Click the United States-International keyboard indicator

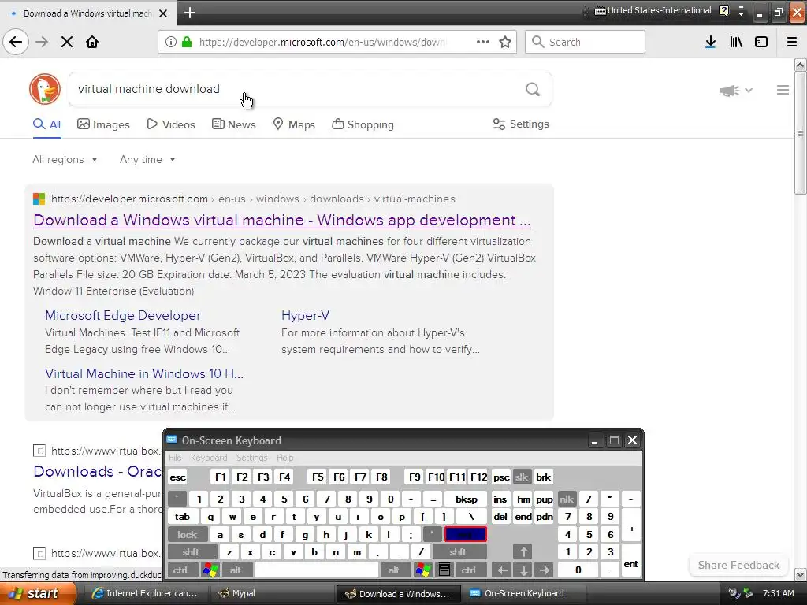(x=653, y=10)
